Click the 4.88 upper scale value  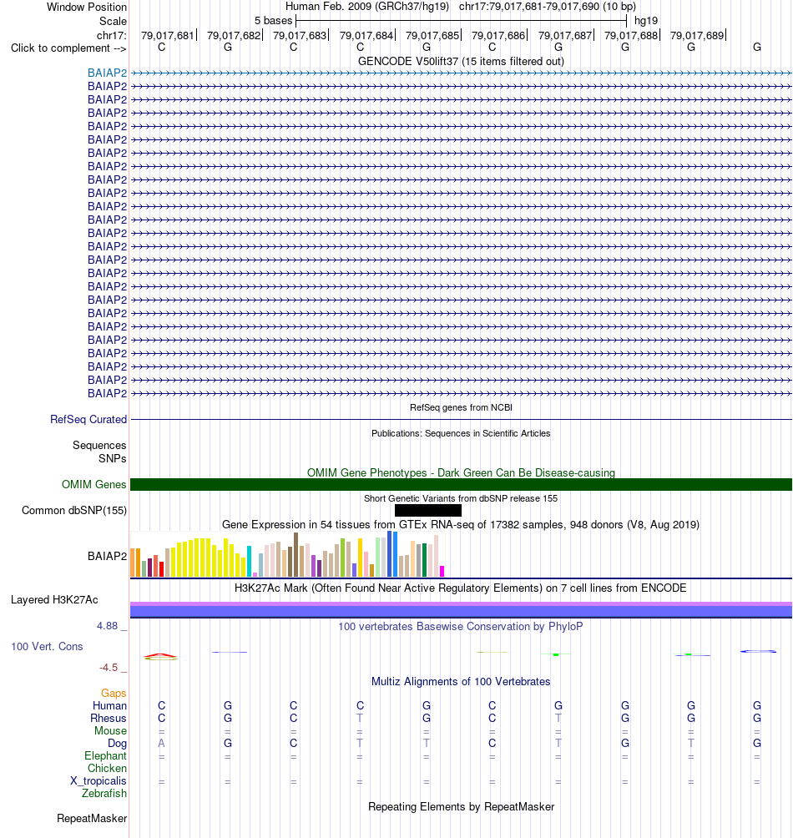pyautogui.click(x=107, y=626)
